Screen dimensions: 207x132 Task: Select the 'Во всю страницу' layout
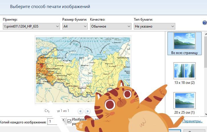184,43
